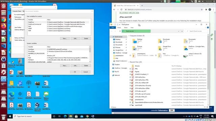Open the Chrome extensions puzzle icon
Screen dimensions: 216x121
coord(206,10)
